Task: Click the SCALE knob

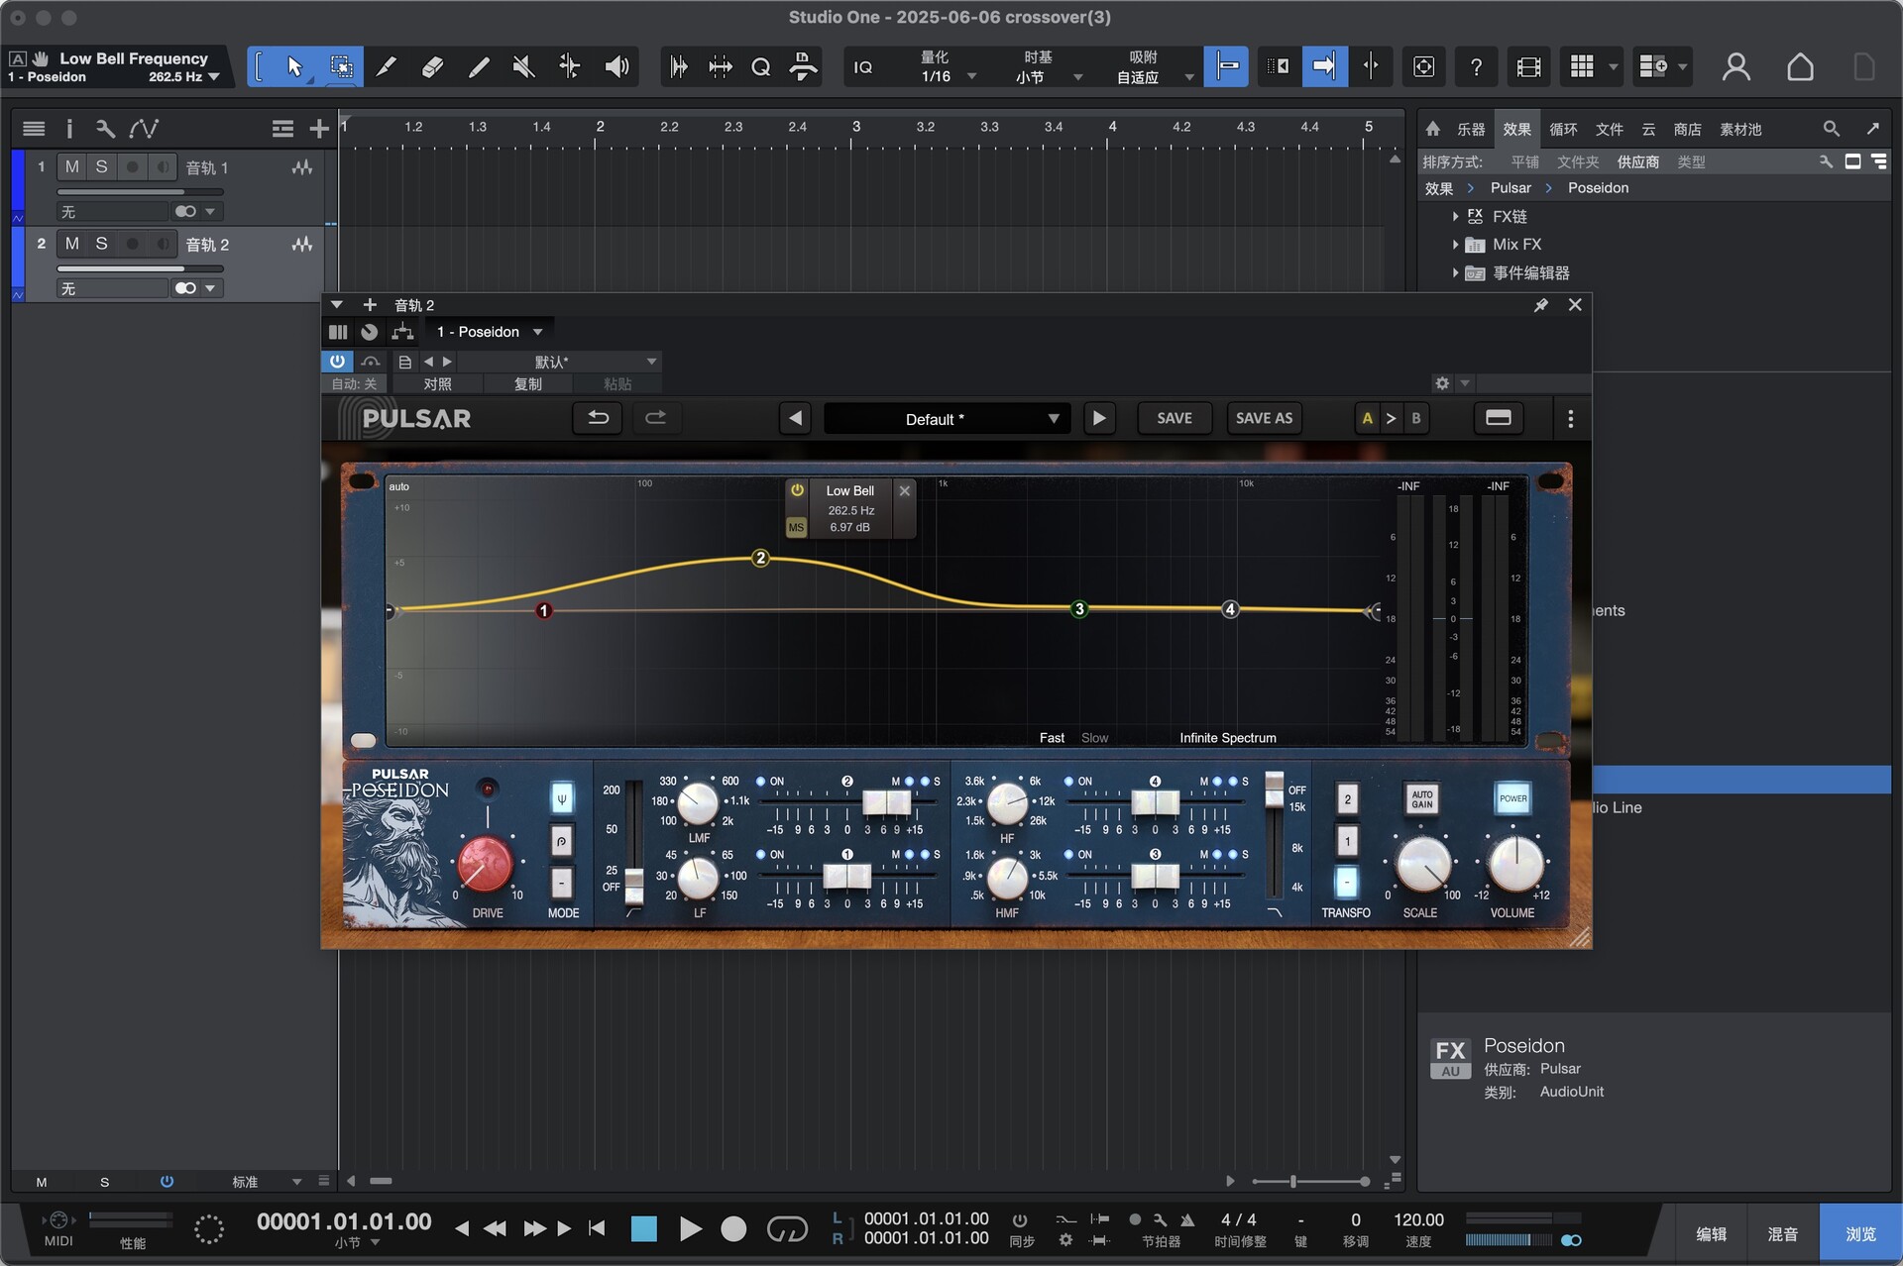Action: point(1422,863)
